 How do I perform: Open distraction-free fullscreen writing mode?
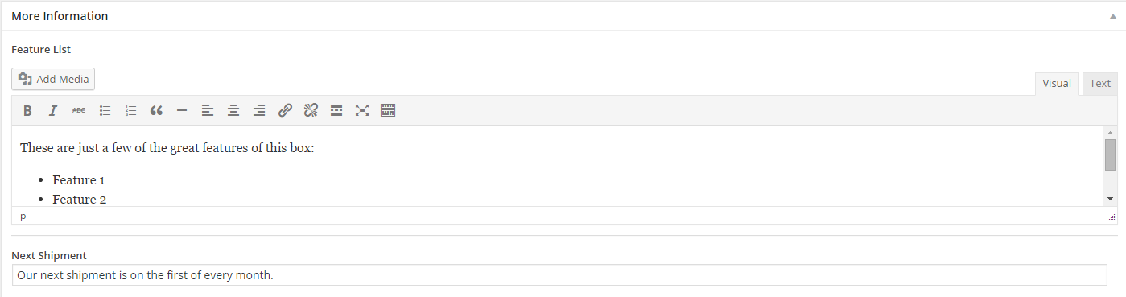[362, 111]
